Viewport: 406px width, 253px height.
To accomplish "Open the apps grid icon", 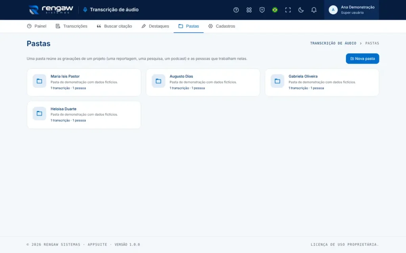I will tap(249, 10).
